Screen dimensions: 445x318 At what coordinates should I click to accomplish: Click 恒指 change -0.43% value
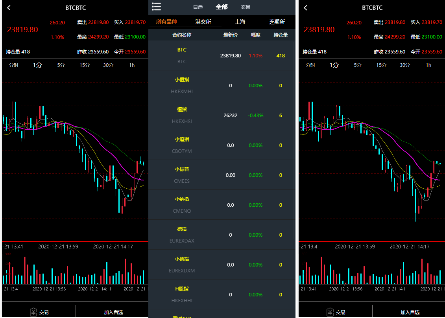[x=255, y=116]
